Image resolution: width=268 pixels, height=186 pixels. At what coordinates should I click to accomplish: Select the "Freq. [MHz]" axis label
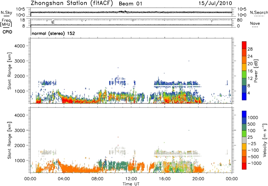pyautogui.click(x=6, y=23)
